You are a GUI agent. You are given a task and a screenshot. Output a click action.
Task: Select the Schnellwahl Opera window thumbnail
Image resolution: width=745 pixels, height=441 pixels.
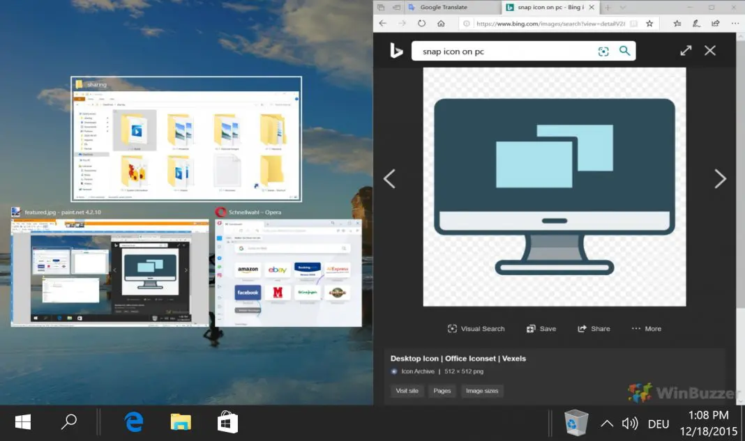point(288,273)
